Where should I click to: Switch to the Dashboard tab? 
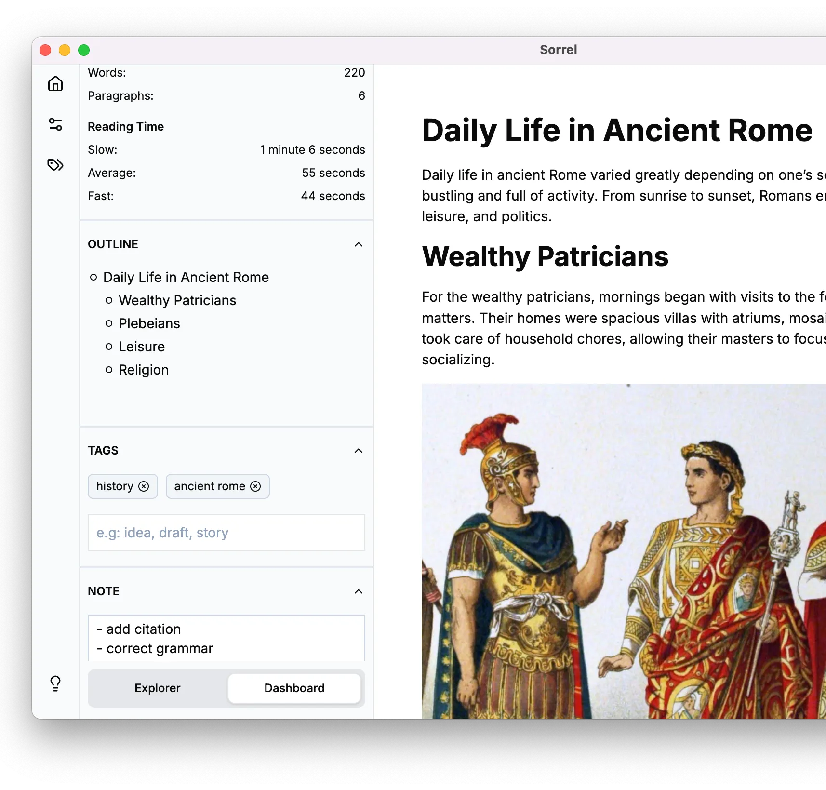(x=294, y=688)
